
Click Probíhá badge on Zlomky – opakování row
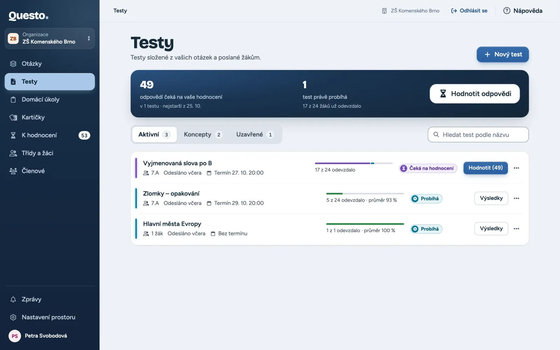point(426,199)
